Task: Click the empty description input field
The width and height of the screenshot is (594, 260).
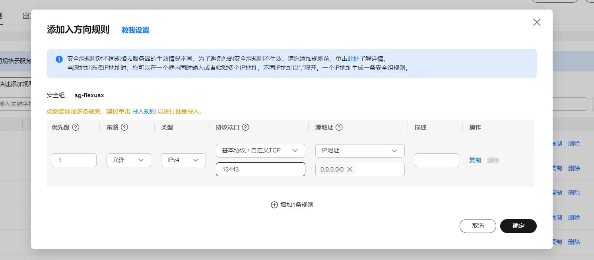Action: pyautogui.click(x=437, y=160)
